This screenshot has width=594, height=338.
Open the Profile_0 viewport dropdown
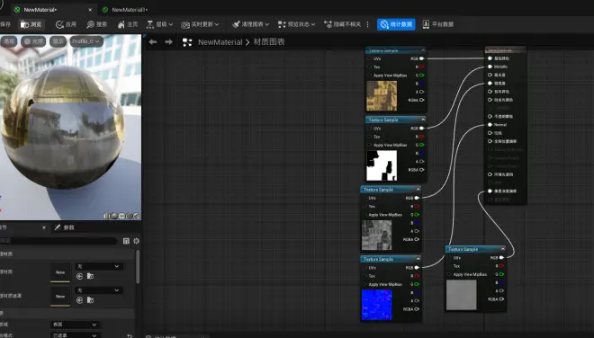pyautogui.click(x=86, y=41)
